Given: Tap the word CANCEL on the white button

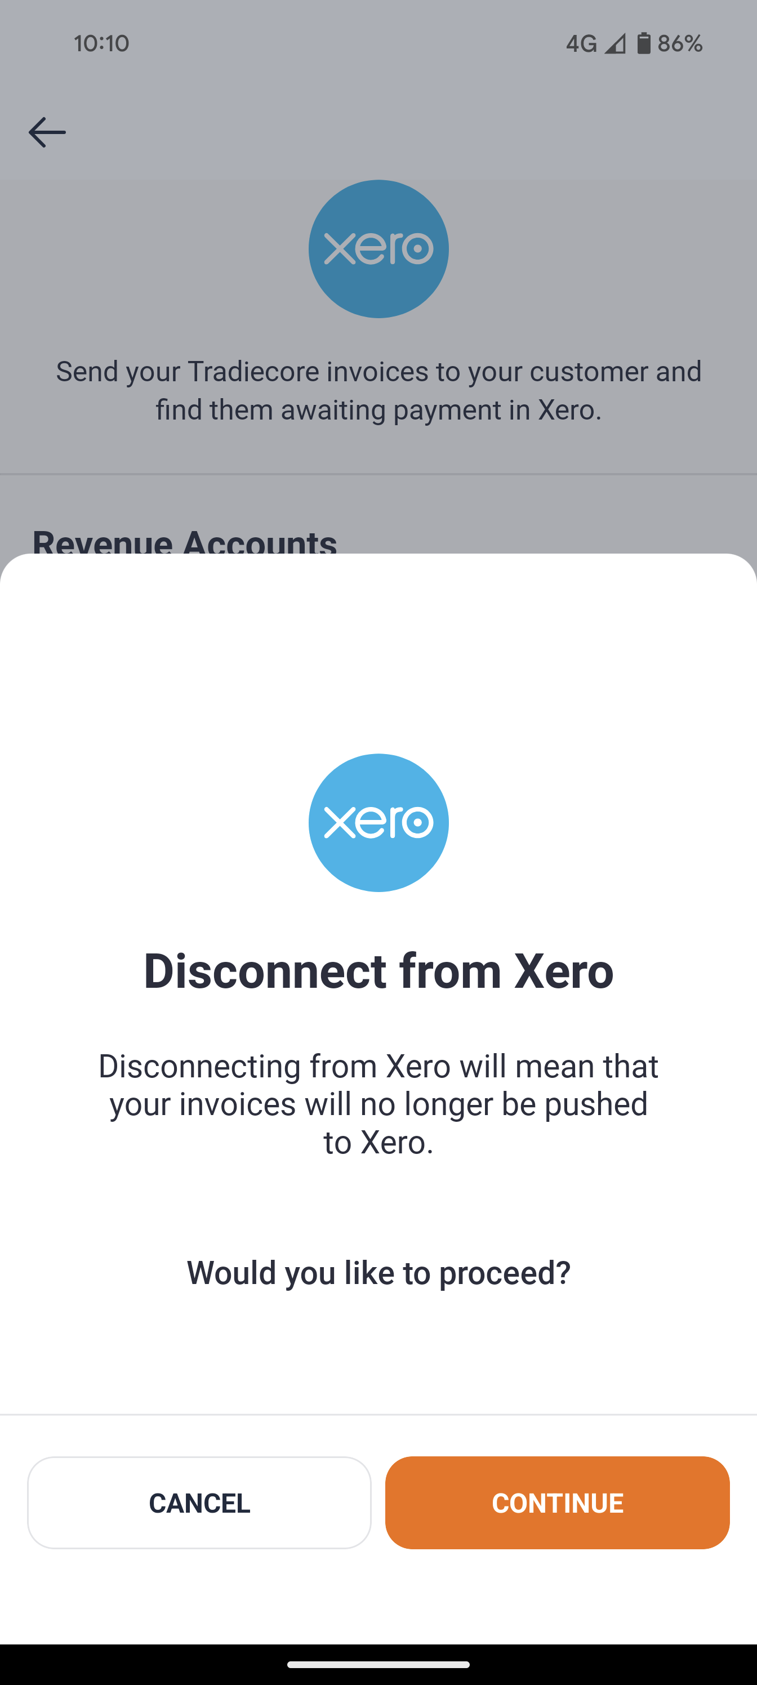Looking at the screenshot, I should click(x=199, y=1503).
